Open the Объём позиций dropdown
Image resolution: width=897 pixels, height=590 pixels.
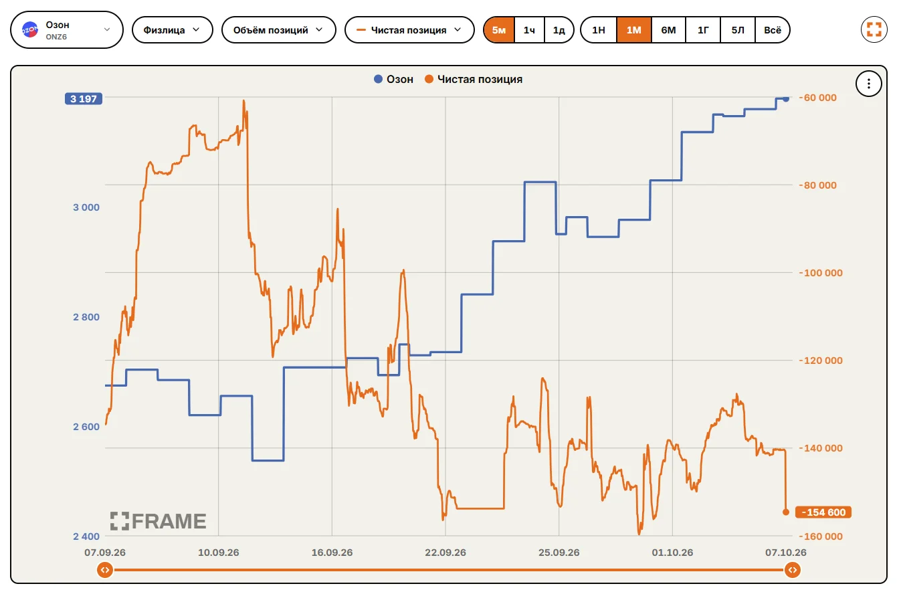(278, 29)
